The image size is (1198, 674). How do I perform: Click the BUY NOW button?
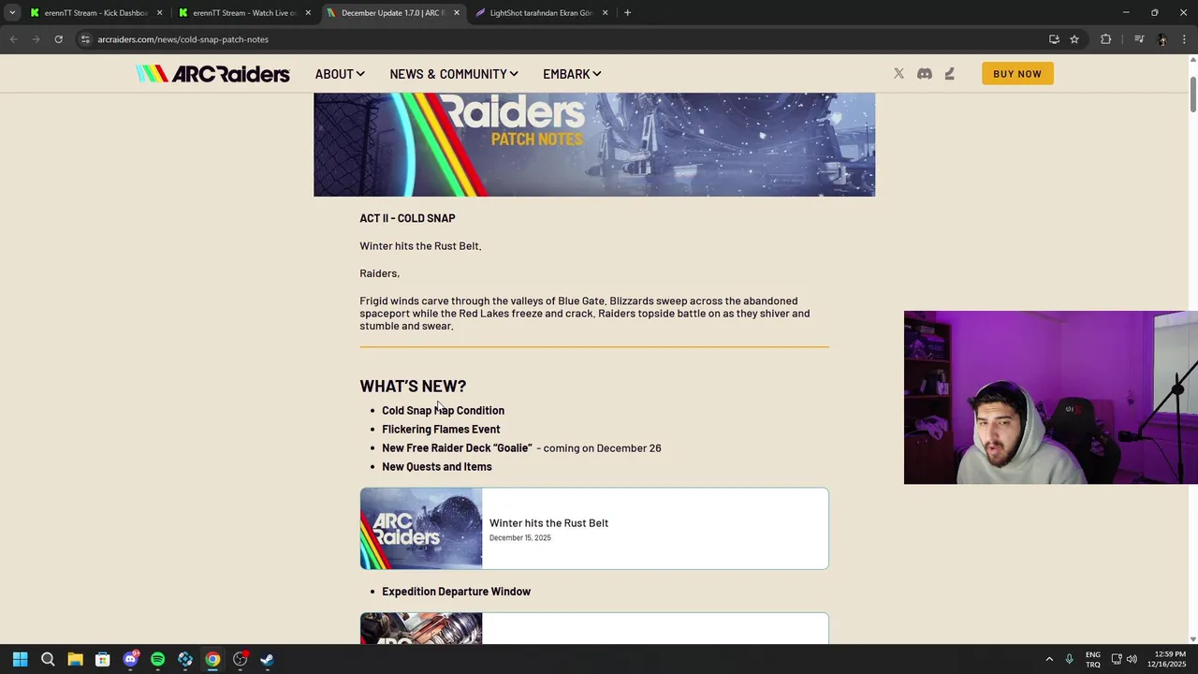(1017, 74)
